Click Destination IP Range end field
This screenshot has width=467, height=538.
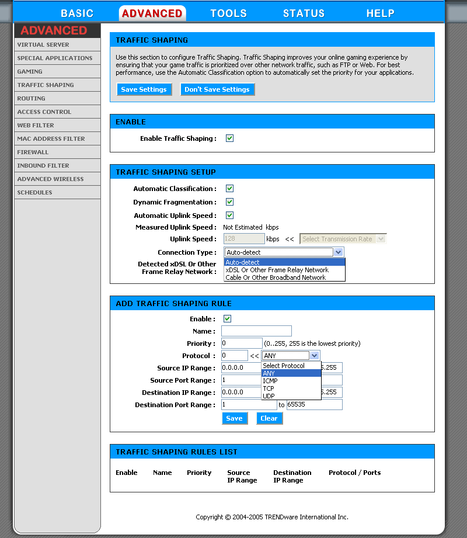tap(332, 392)
